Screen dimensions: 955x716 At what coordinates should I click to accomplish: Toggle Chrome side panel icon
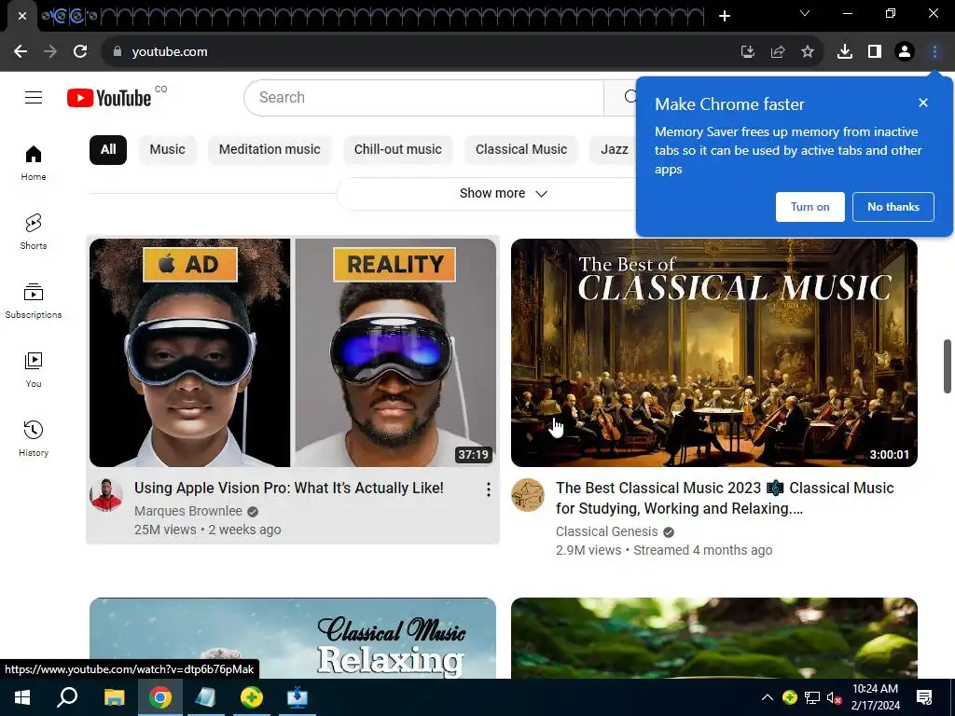coord(875,52)
